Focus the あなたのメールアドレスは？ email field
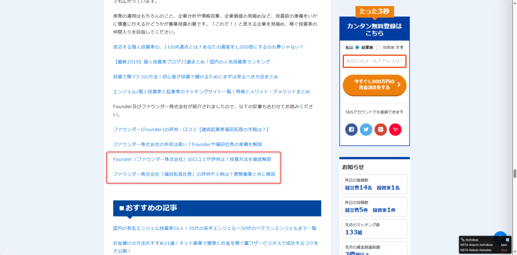Viewport: 517px width, 255px height. (375, 62)
